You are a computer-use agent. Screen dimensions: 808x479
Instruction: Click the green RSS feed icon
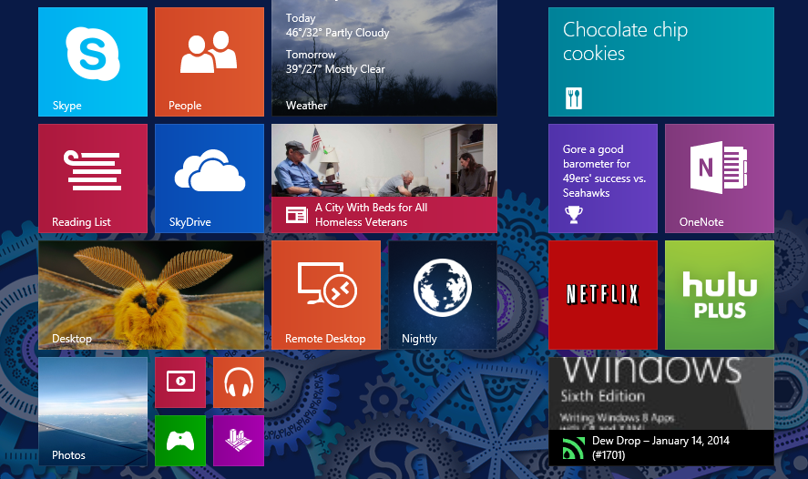[x=574, y=448]
